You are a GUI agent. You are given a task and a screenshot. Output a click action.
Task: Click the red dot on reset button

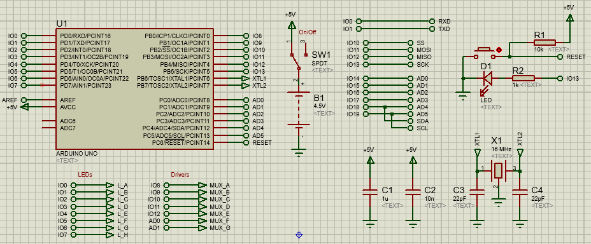pyautogui.click(x=499, y=50)
